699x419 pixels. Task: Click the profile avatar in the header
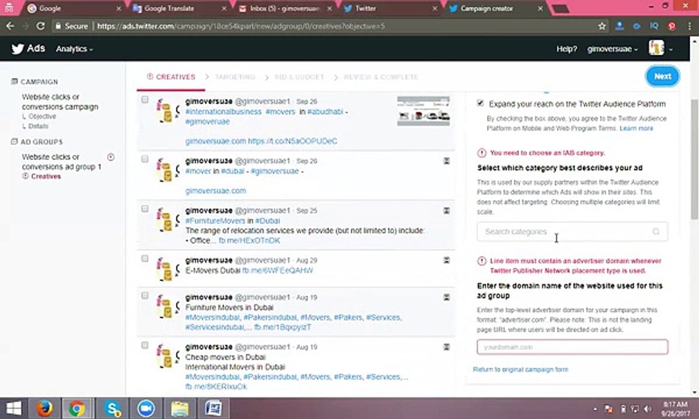(x=656, y=49)
